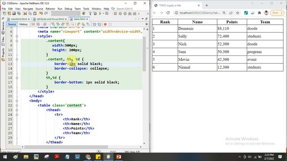The height and width of the screenshot is (161, 287).
Task: Open Chrome from the taskbar
Action: (x=88, y=157)
